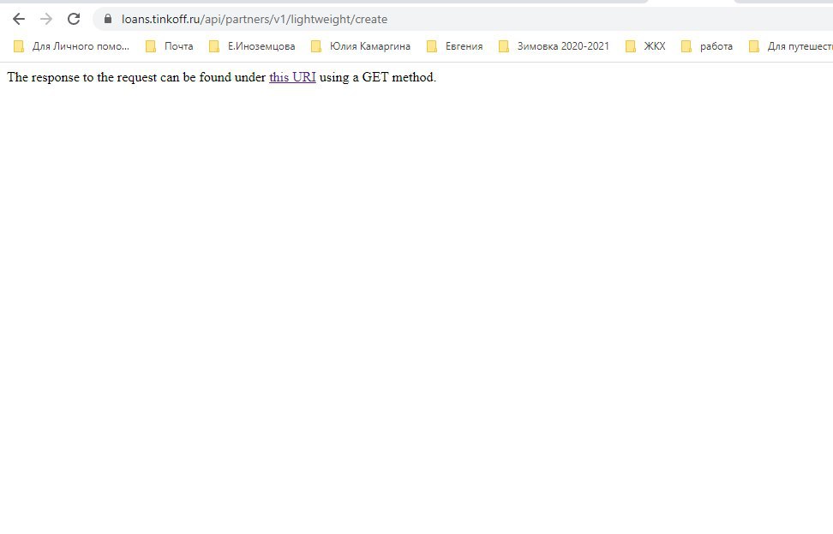View site info via the padlock icon

pos(108,19)
